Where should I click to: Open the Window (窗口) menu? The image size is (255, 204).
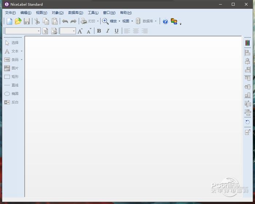tap(109, 13)
